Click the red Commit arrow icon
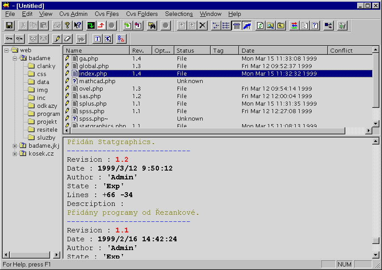Screen dimensions: 382x270 [101, 26]
